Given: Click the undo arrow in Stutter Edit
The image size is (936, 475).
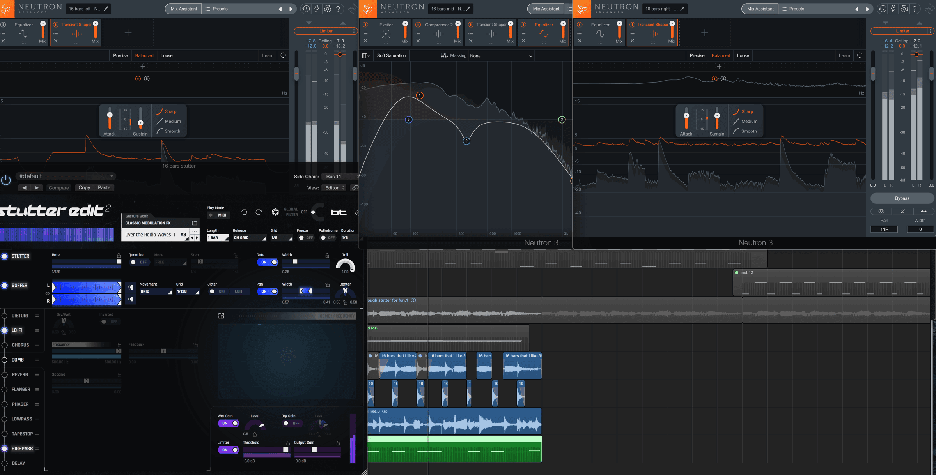Looking at the screenshot, I should point(244,212).
